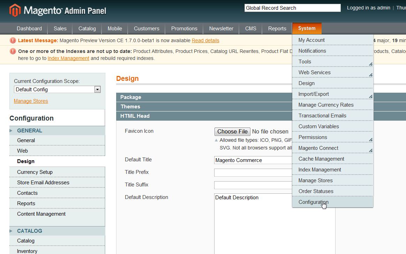The width and height of the screenshot is (406, 254).
Task: Select Cache Management from System menu
Action: coord(321,159)
